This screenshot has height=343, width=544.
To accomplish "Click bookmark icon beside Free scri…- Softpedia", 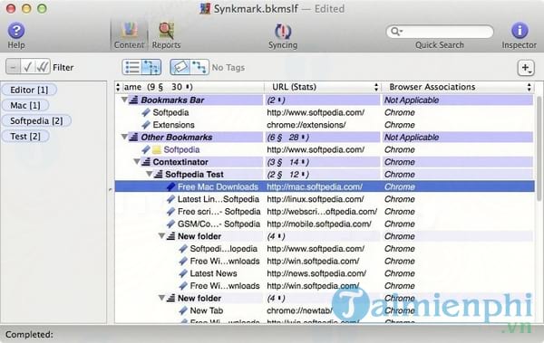I will pyautogui.click(x=170, y=212).
